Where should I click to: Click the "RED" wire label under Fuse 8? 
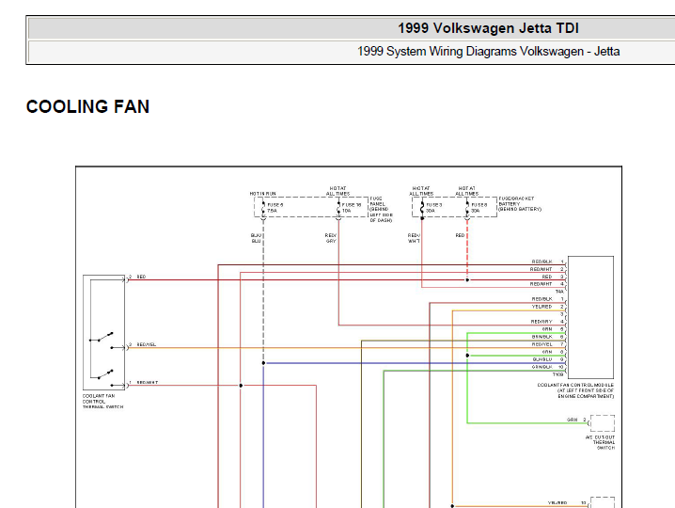click(x=460, y=236)
